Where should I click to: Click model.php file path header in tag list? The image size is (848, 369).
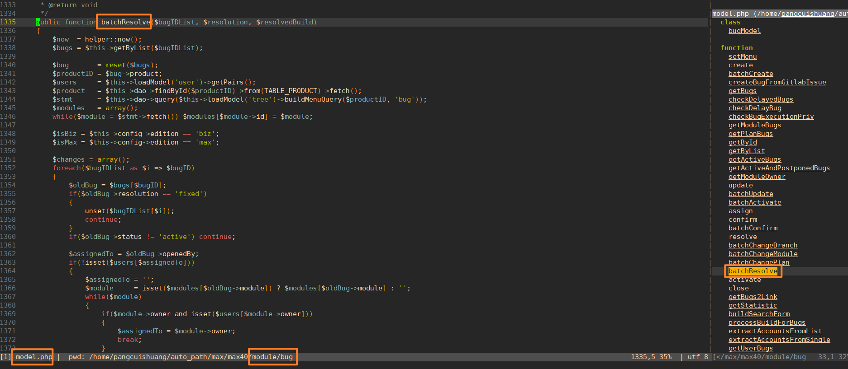[778, 14]
